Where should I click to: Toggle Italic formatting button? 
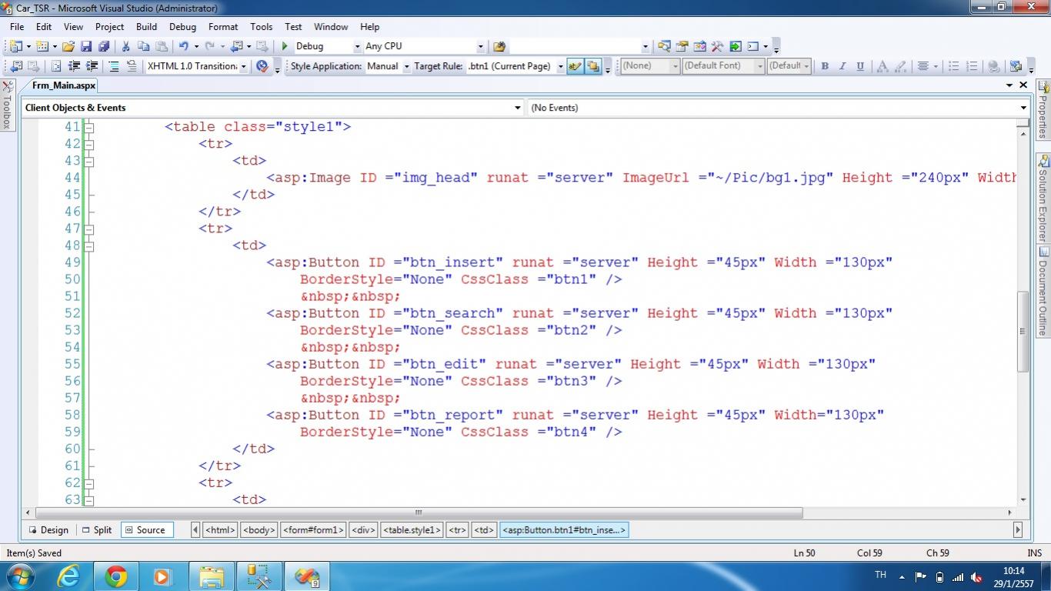coord(842,66)
